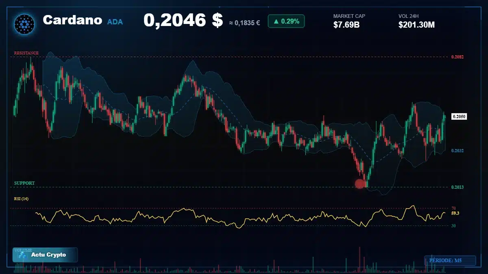Click the Actu Crypto badge logo
Screen dimensions: 488x274
coord(22,255)
